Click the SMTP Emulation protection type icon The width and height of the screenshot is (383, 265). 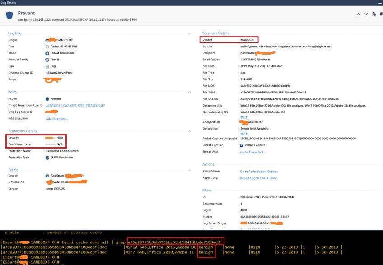coord(47,158)
